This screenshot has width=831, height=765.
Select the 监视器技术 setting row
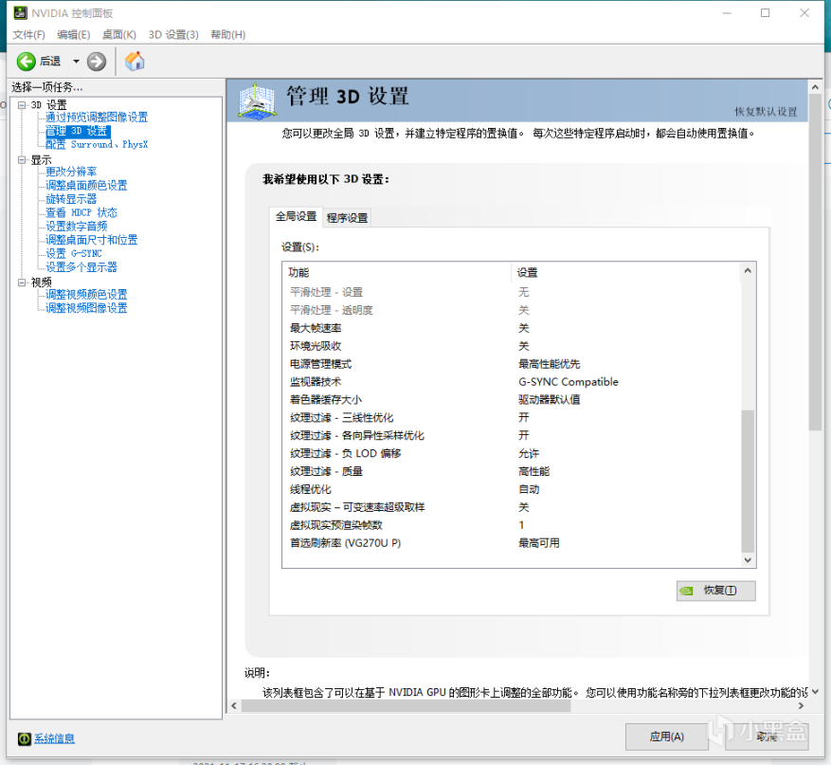point(512,382)
